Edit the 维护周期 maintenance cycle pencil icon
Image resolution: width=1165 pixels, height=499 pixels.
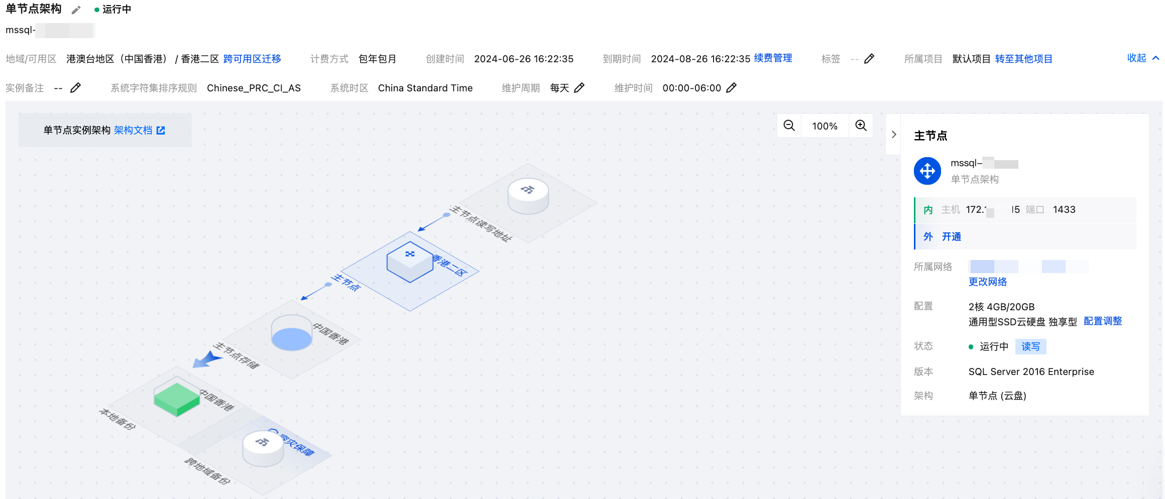click(x=579, y=88)
